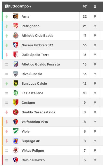Image resolution: width=103 pixels, height=168 pixels.
Task: Click the La Castellana green crest
Action: click(x=16, y=93)
